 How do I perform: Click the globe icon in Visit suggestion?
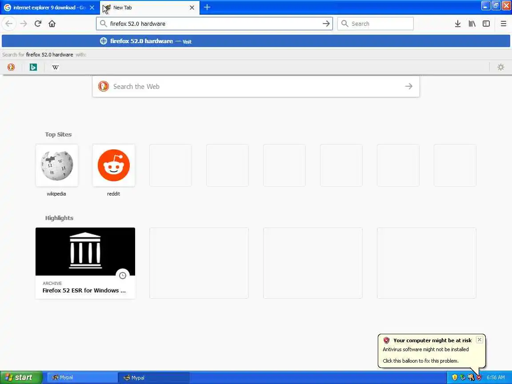(x=104, y=41)
